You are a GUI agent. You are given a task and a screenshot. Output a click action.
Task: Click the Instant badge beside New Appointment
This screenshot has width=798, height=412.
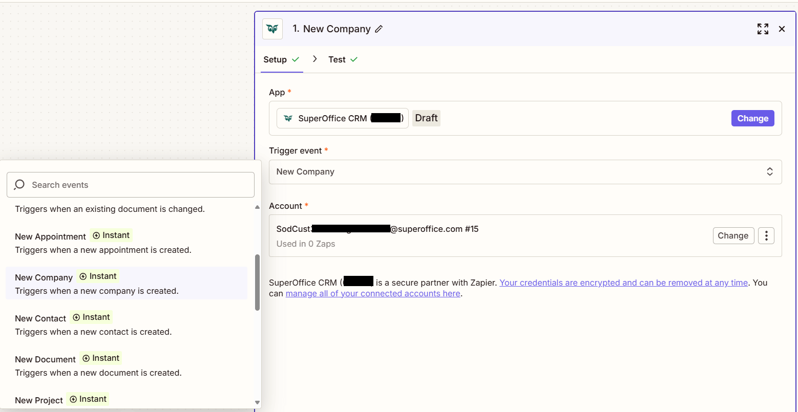(111, 235)
